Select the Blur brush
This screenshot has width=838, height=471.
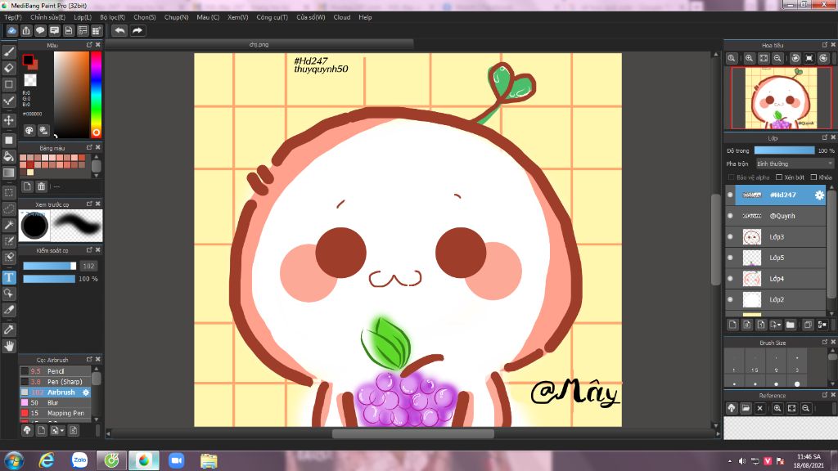[55, 402]
